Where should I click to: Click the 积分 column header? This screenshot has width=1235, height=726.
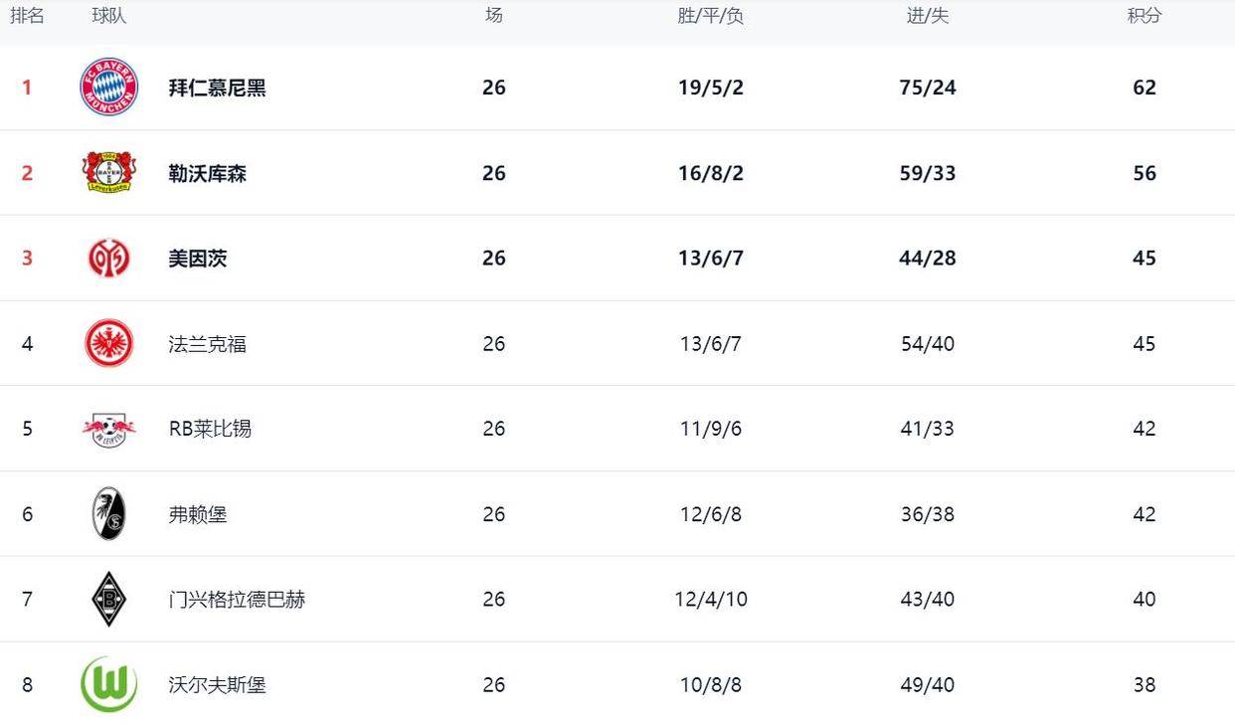(1145, 16)
